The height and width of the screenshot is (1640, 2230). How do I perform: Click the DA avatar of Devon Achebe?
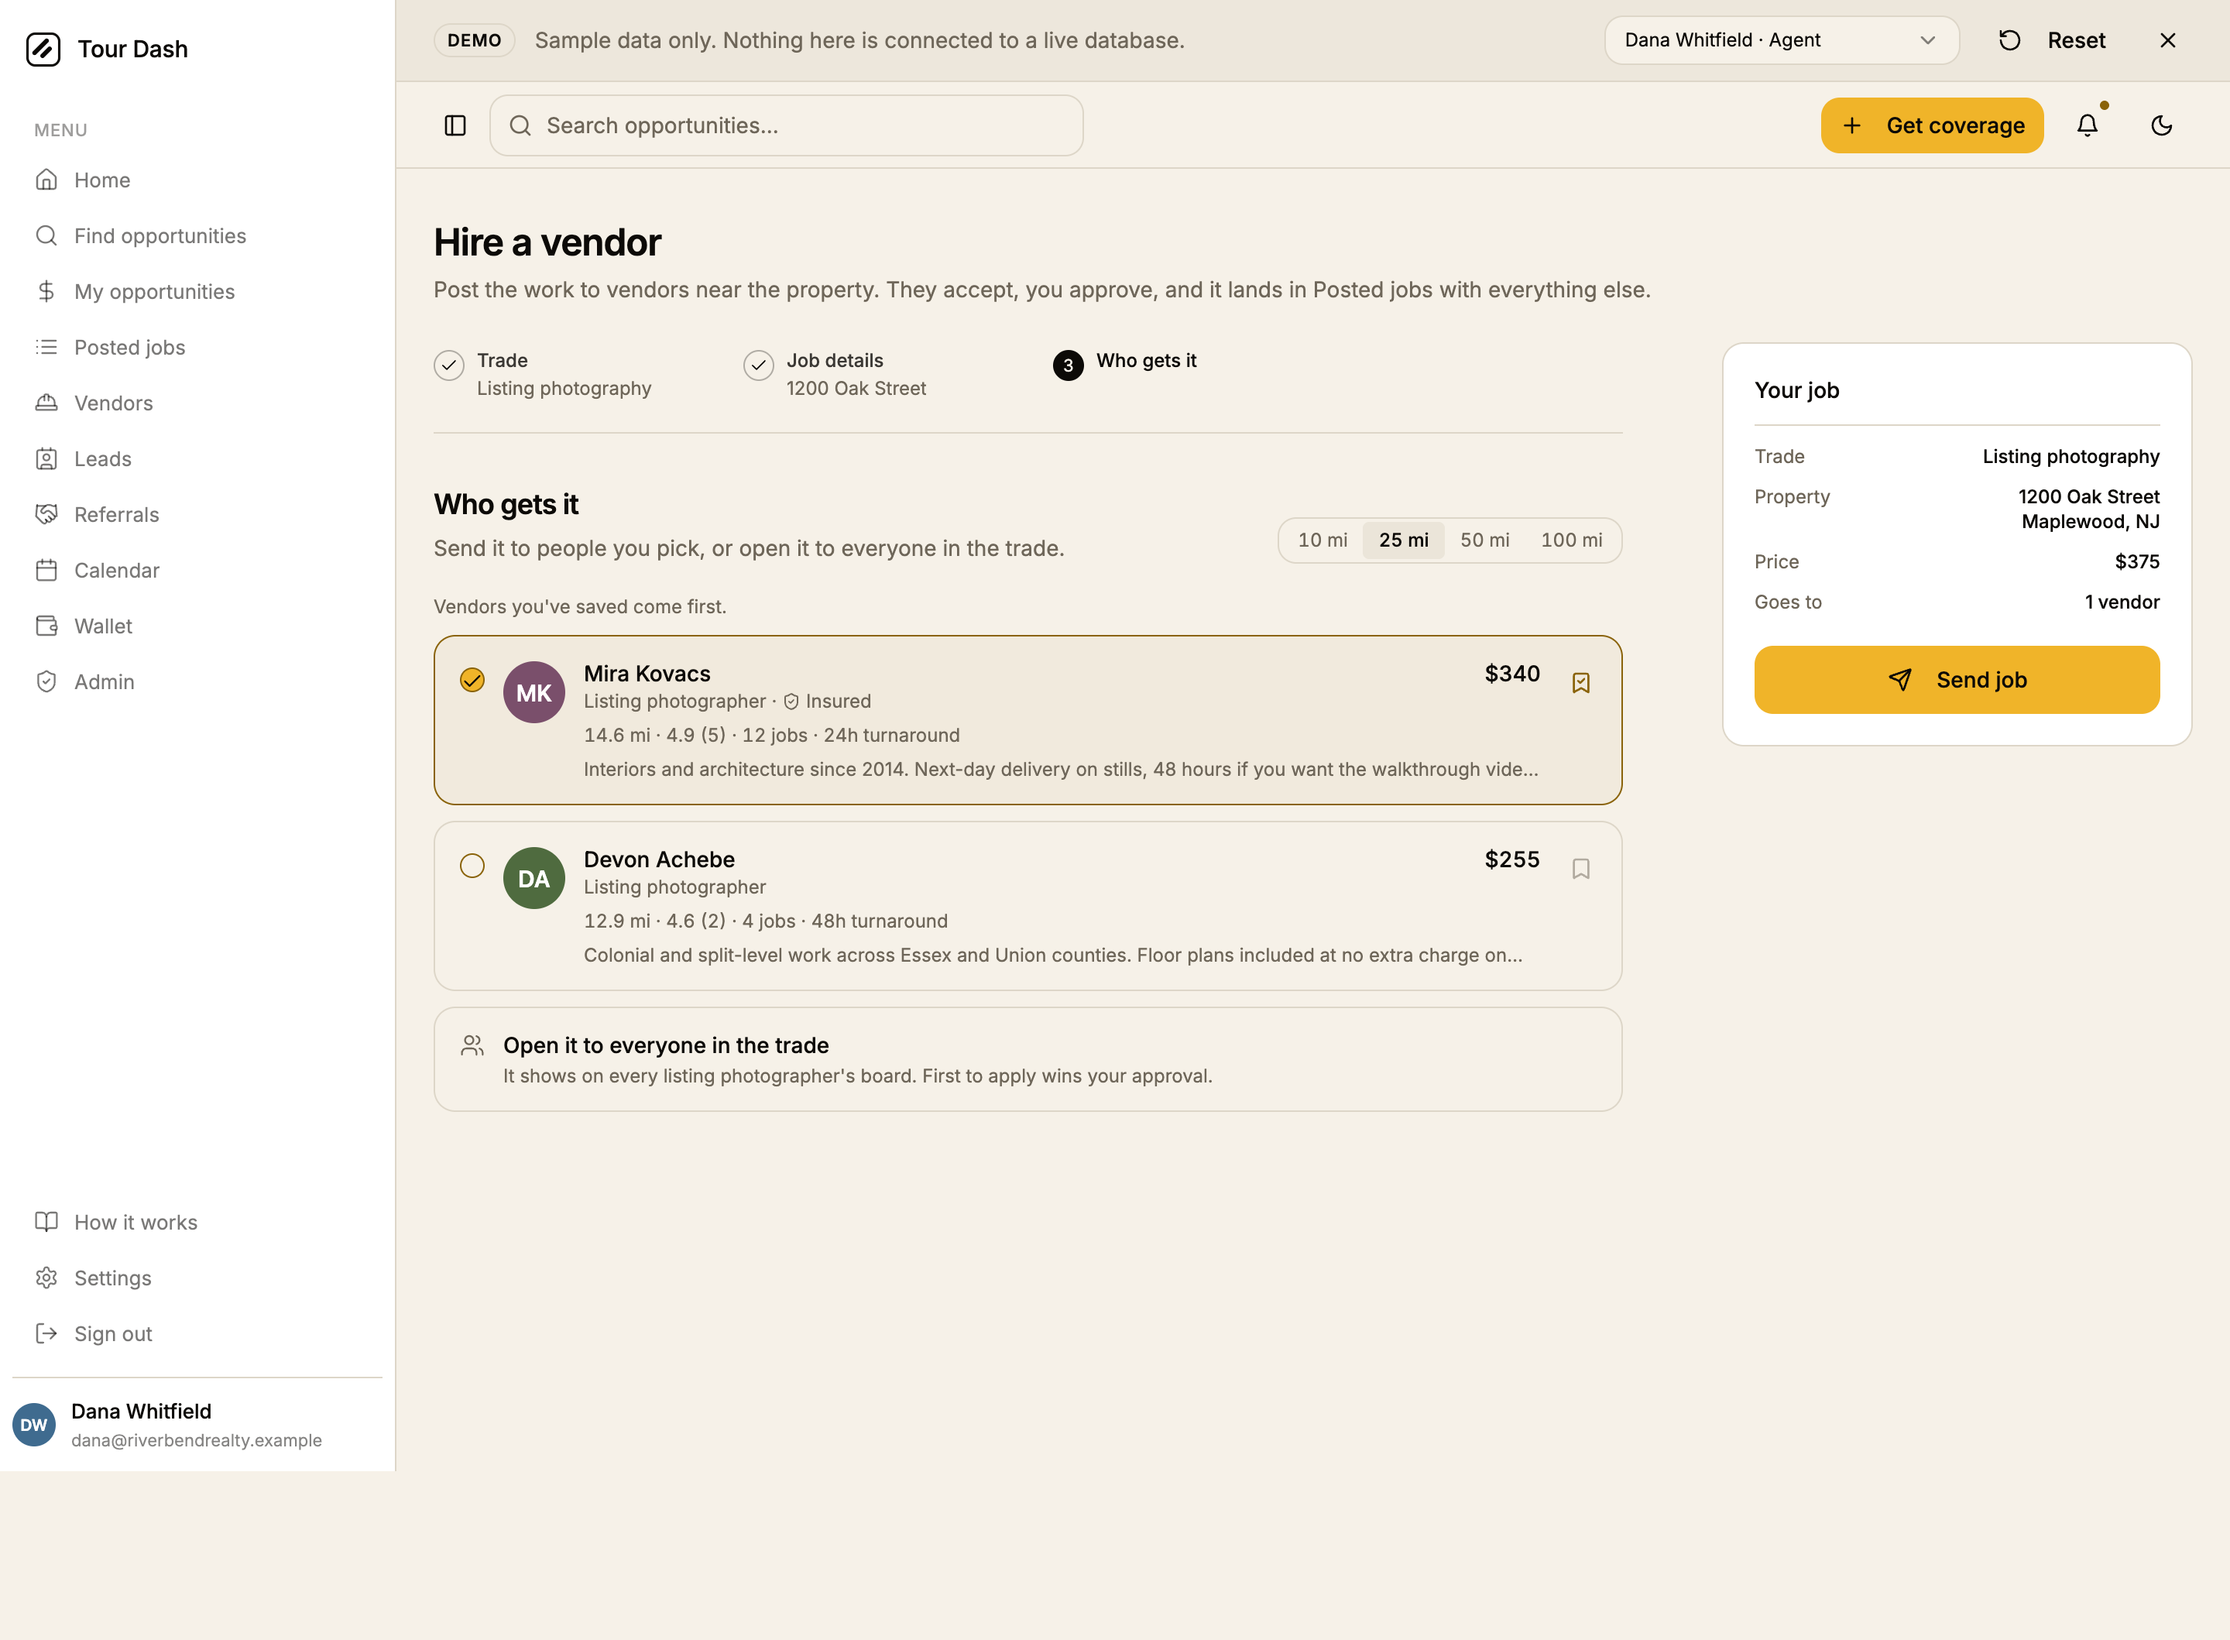pos(534,877)
